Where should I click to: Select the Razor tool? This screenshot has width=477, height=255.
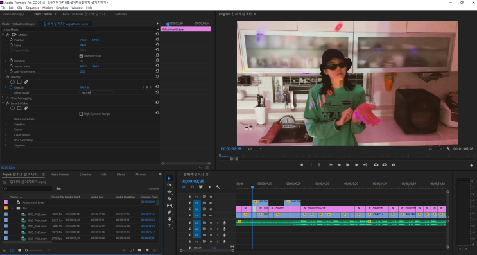point(169,198)
